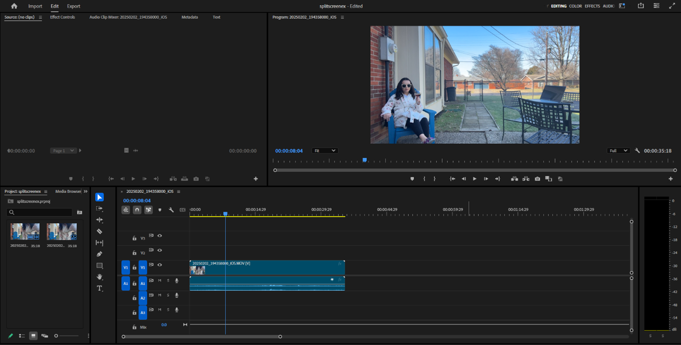Image resolution: width=681 pixels, height=345 pixels.
Task: Hide track V2 output eye
Action: click(x=160, y=250)
